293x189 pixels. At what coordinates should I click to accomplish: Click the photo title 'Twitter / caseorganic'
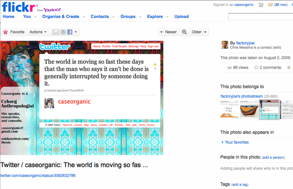74,165
